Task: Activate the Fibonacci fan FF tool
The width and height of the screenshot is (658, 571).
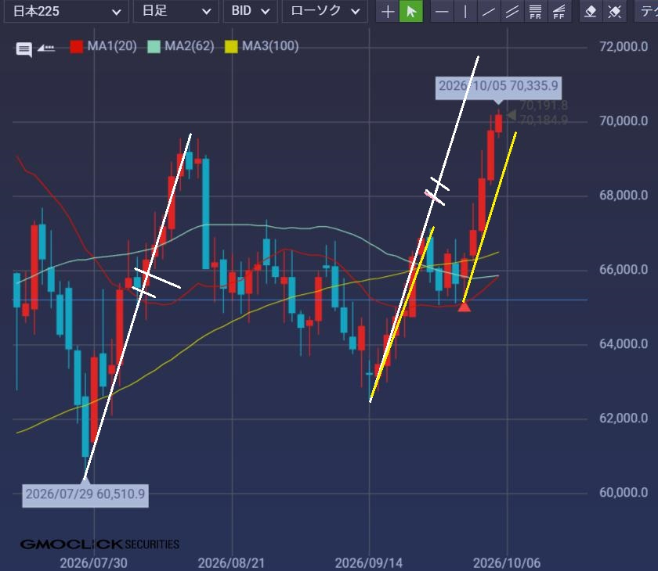Action: click(x=559, y=11)
